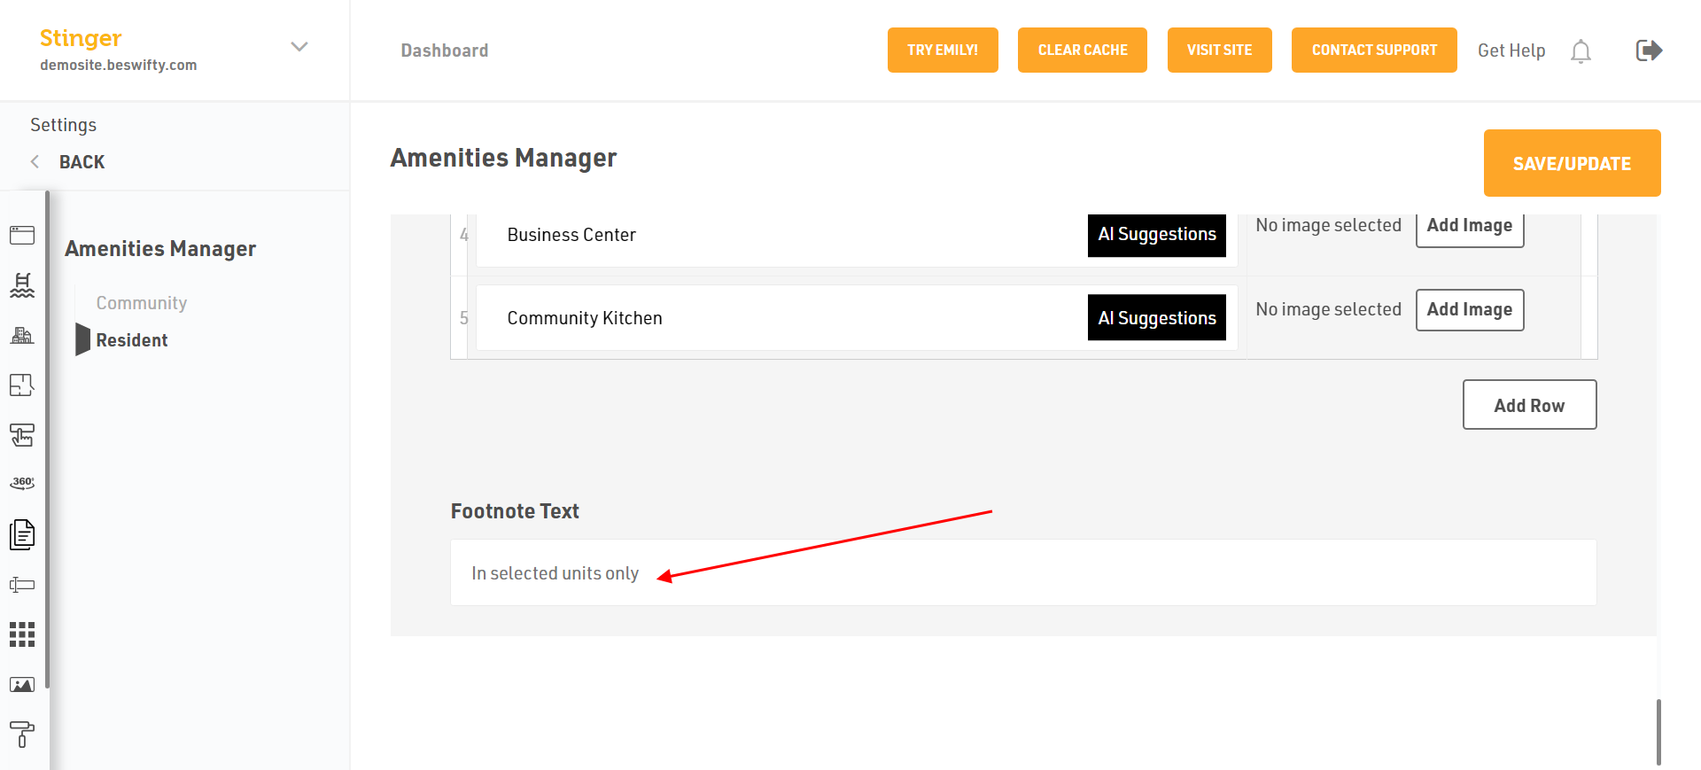Select the grid apps icon
Viewport: 1701px width, 770px height.
point(22,634)
